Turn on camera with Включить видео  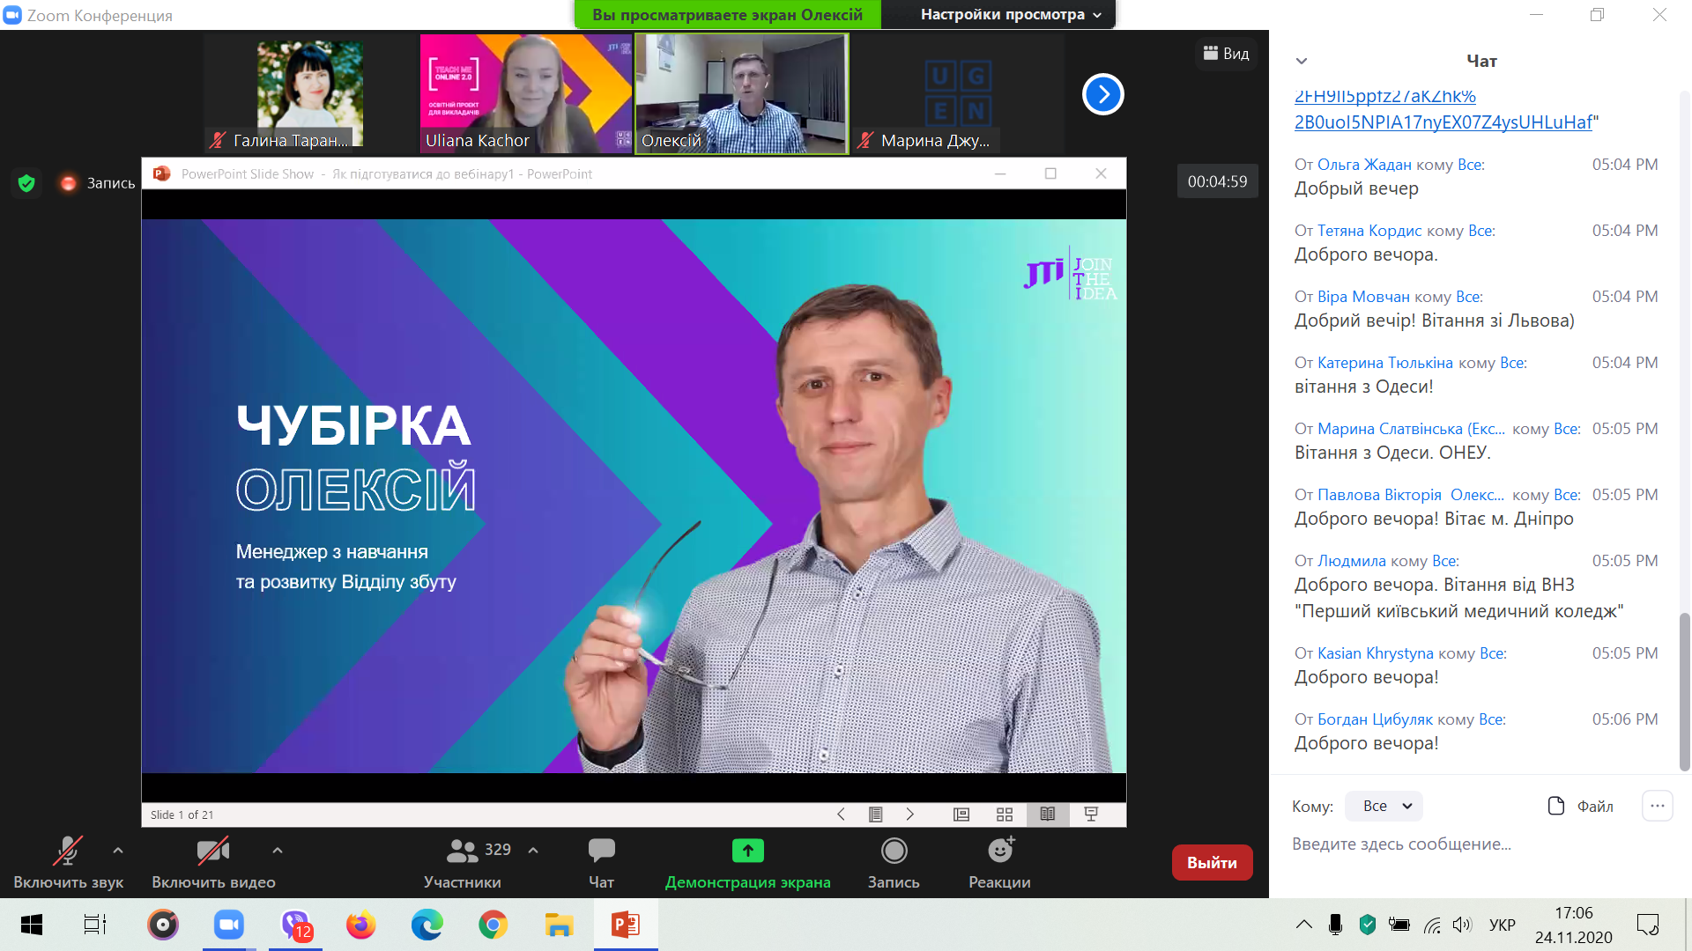213,851
